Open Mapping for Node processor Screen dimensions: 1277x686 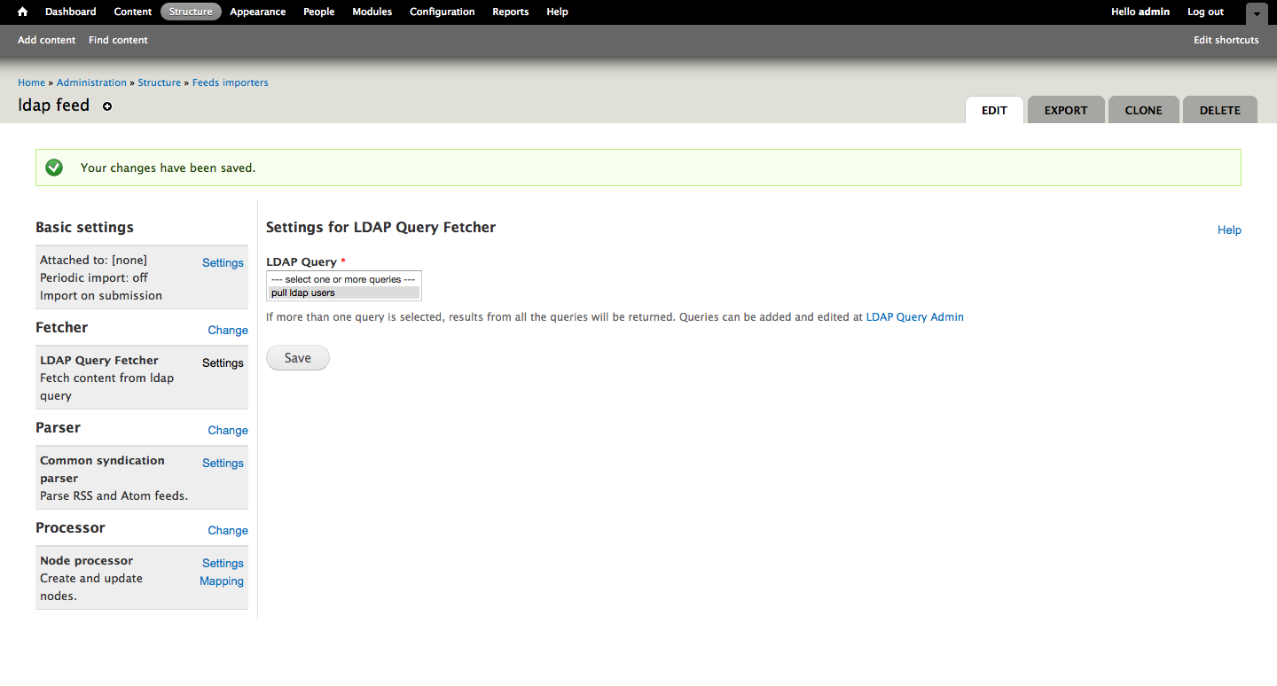(222, 581)
